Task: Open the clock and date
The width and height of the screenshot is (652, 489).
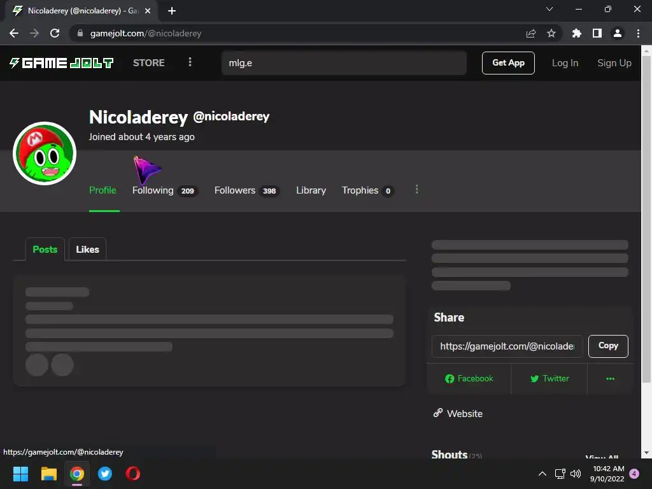Action: coord(607,474)
